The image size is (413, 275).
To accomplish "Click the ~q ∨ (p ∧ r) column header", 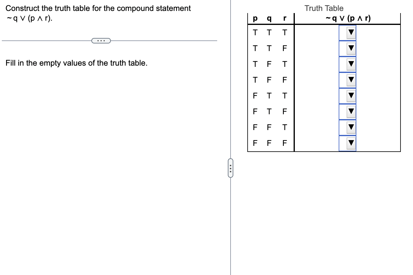I will (x=347, y=18).
